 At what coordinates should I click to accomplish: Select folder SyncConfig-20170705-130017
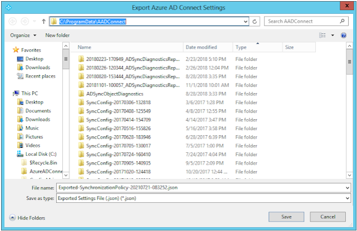coord(118,146)
